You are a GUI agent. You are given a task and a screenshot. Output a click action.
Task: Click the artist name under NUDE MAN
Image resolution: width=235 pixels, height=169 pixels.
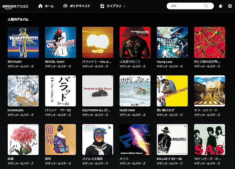133,115
